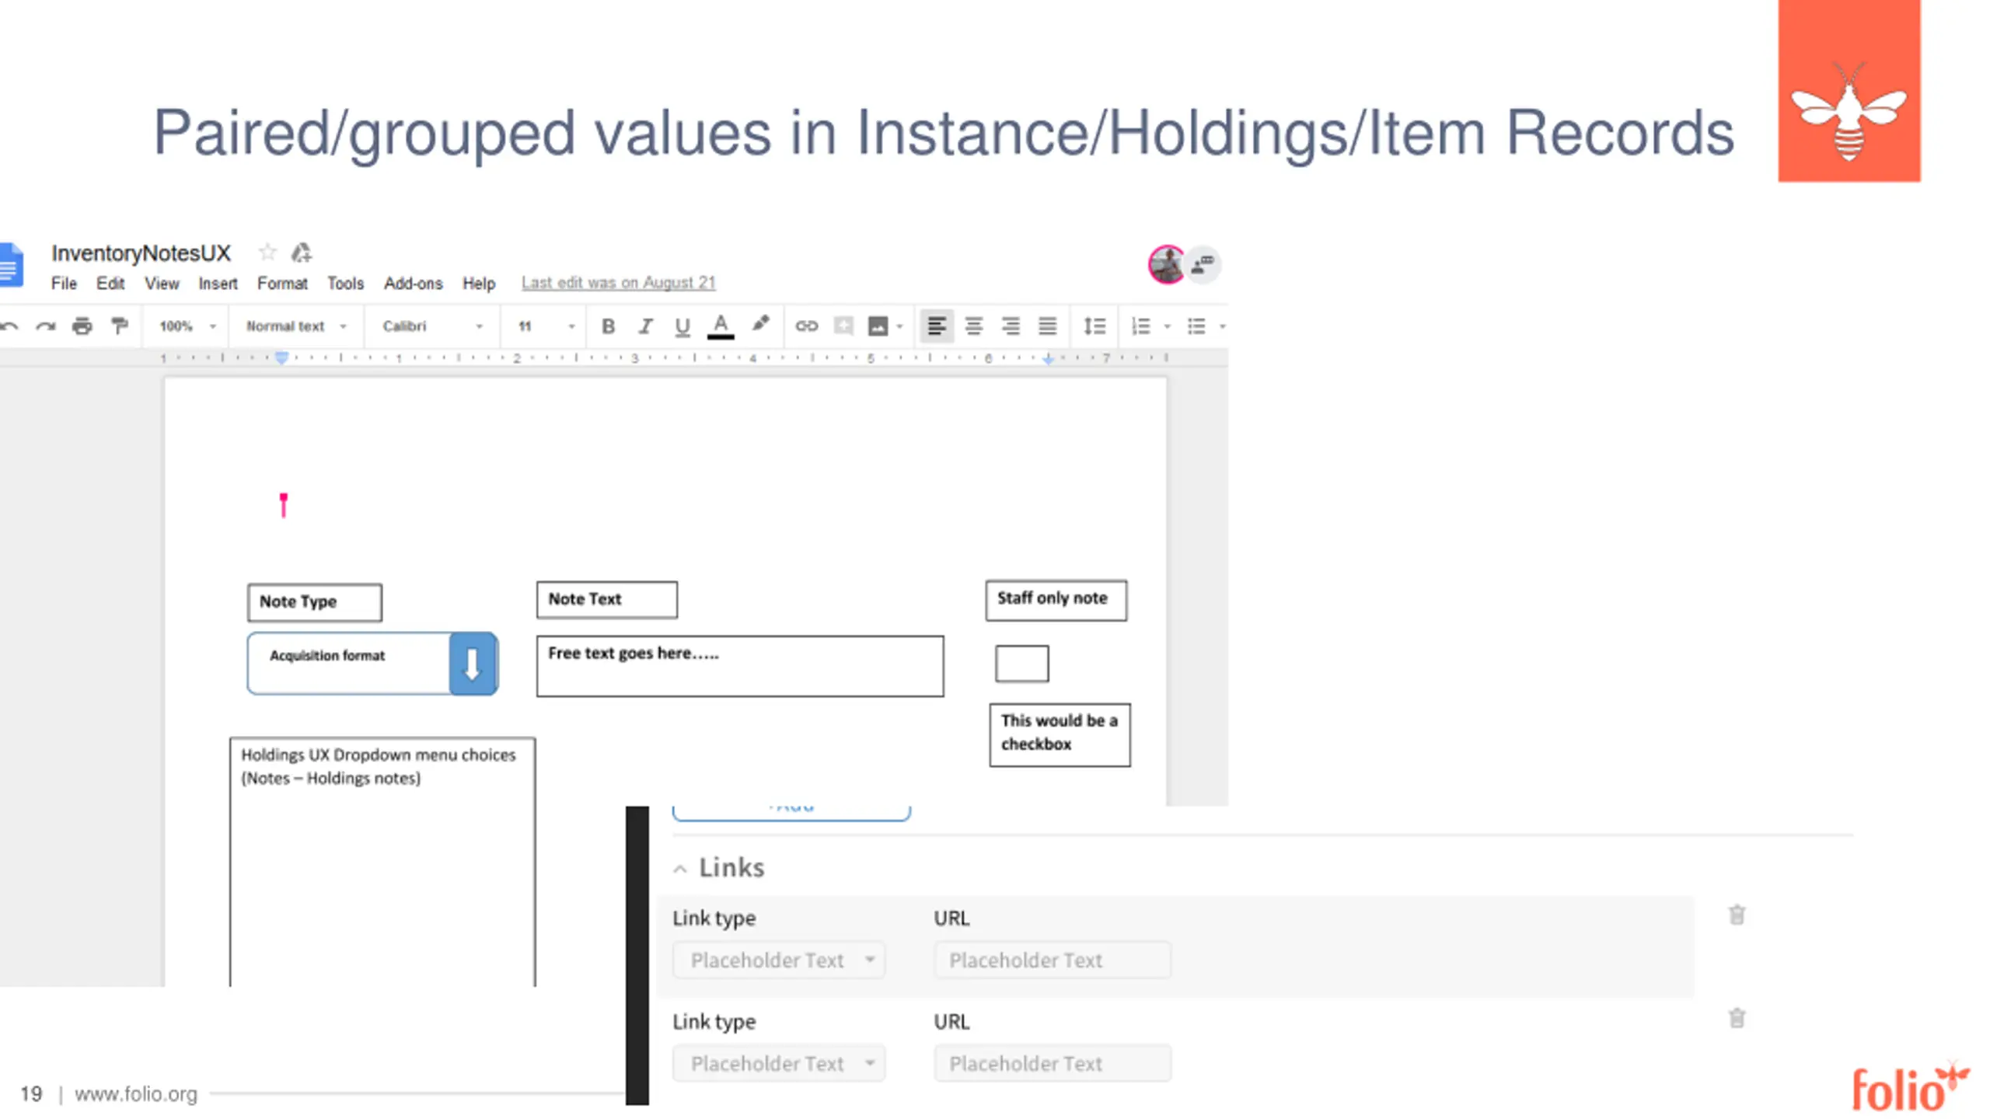Star the InventoryNotesUX document
This screenshot has height=1119, width=1990.
pyautogui.click(x=267, y=252)
